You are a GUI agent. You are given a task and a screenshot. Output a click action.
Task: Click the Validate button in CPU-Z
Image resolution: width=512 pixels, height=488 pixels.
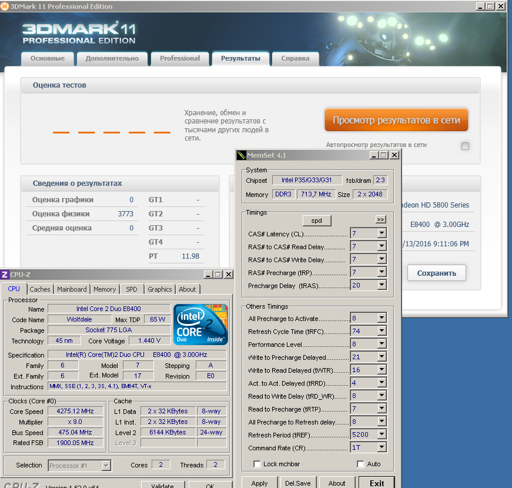(x=163, y=485)
